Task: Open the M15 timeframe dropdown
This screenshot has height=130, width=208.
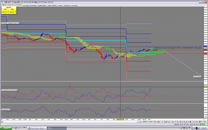Action: tap(151, 122)
